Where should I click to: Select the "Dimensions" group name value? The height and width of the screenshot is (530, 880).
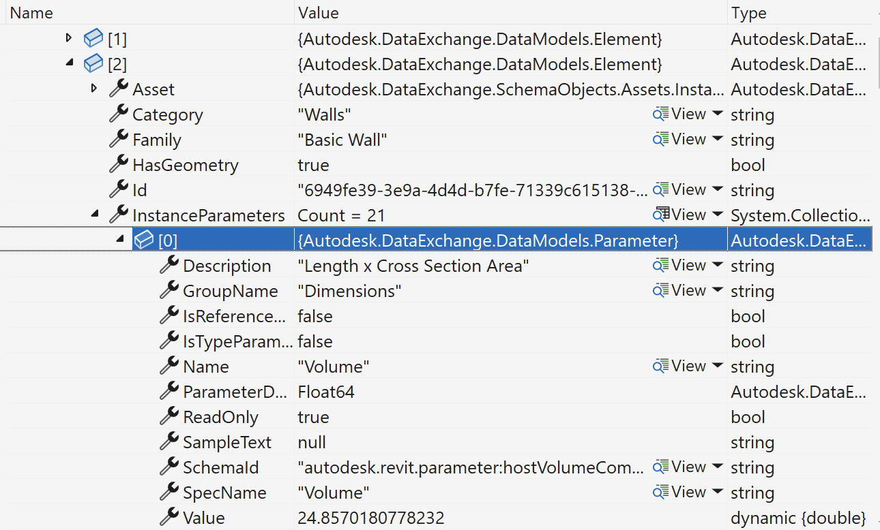[349, 291]
